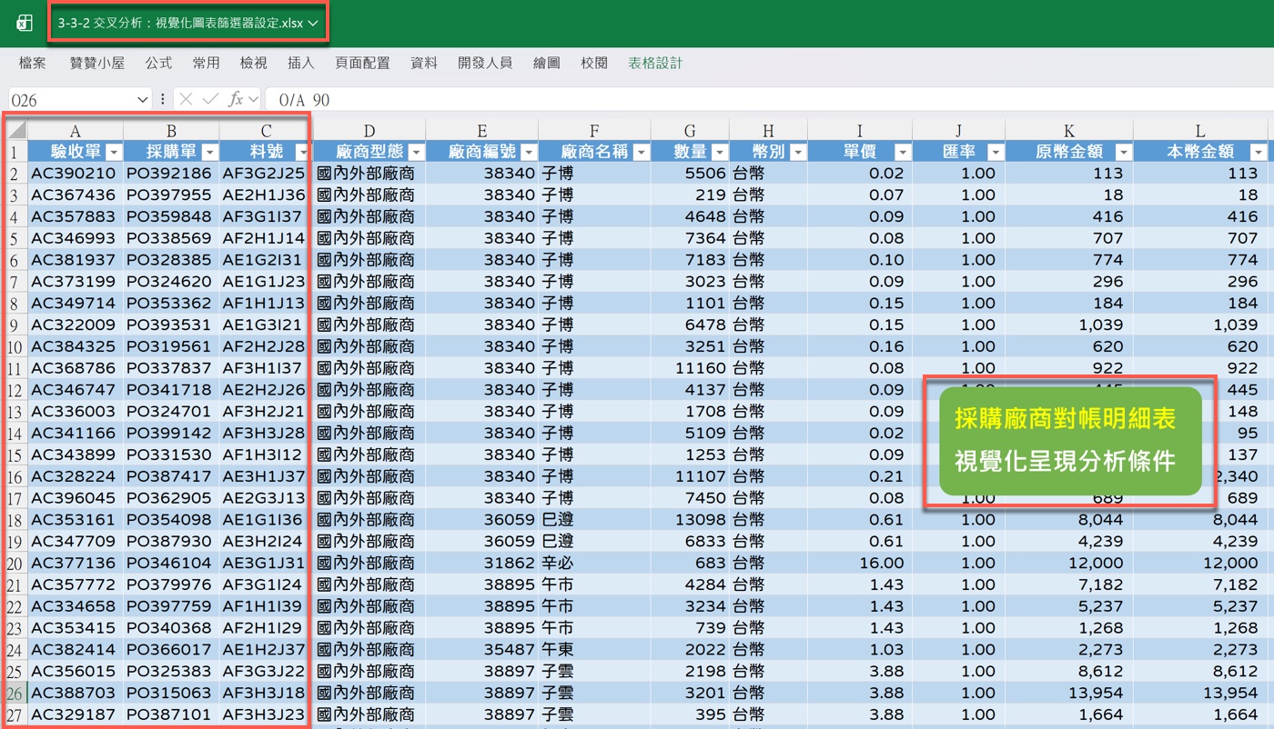This screenshot has width=1274, height=729.
Task: Click cell containing PO387101
Action: [170, 714]
